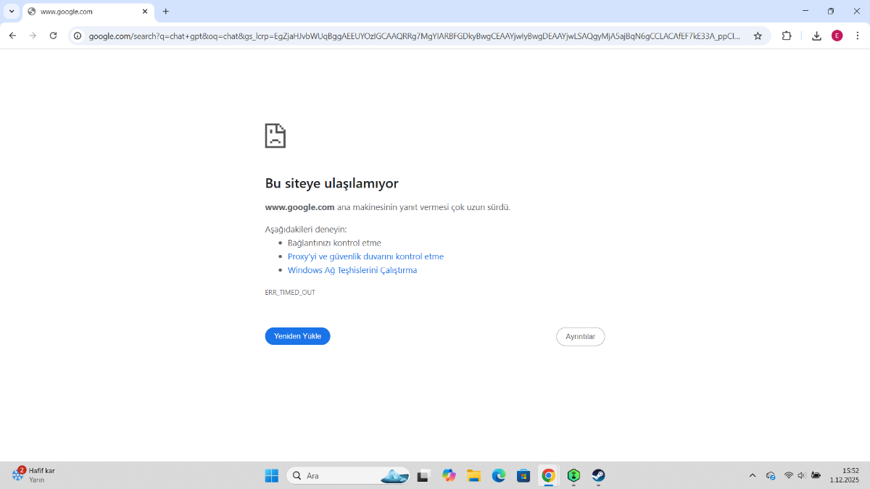The width and height of the screenshot is (870, 489).
Task: Open the profile avatar E
Action: (x=837, y=35)
